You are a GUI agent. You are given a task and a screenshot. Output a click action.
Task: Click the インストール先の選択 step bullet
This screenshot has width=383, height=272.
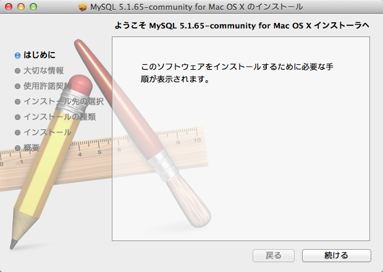17,101
